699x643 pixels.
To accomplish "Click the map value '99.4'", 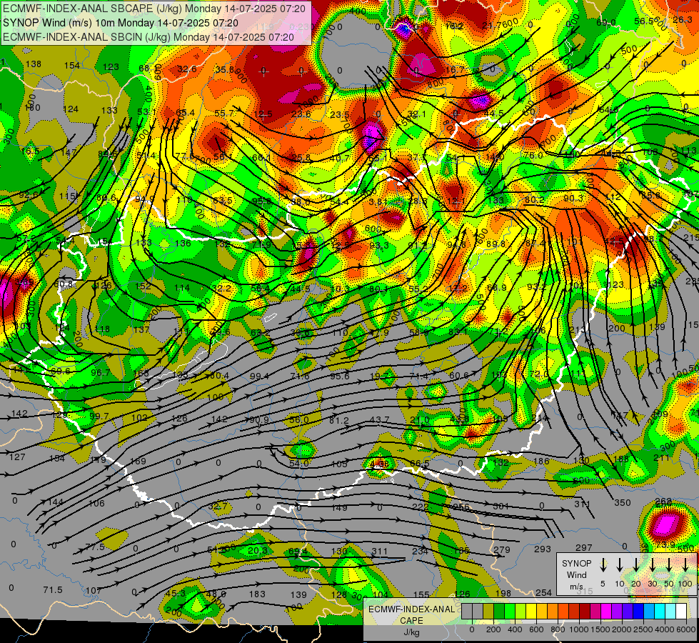I will 259,377.
